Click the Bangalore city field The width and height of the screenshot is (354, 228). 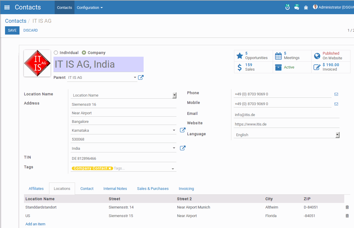tap(123, 122)
